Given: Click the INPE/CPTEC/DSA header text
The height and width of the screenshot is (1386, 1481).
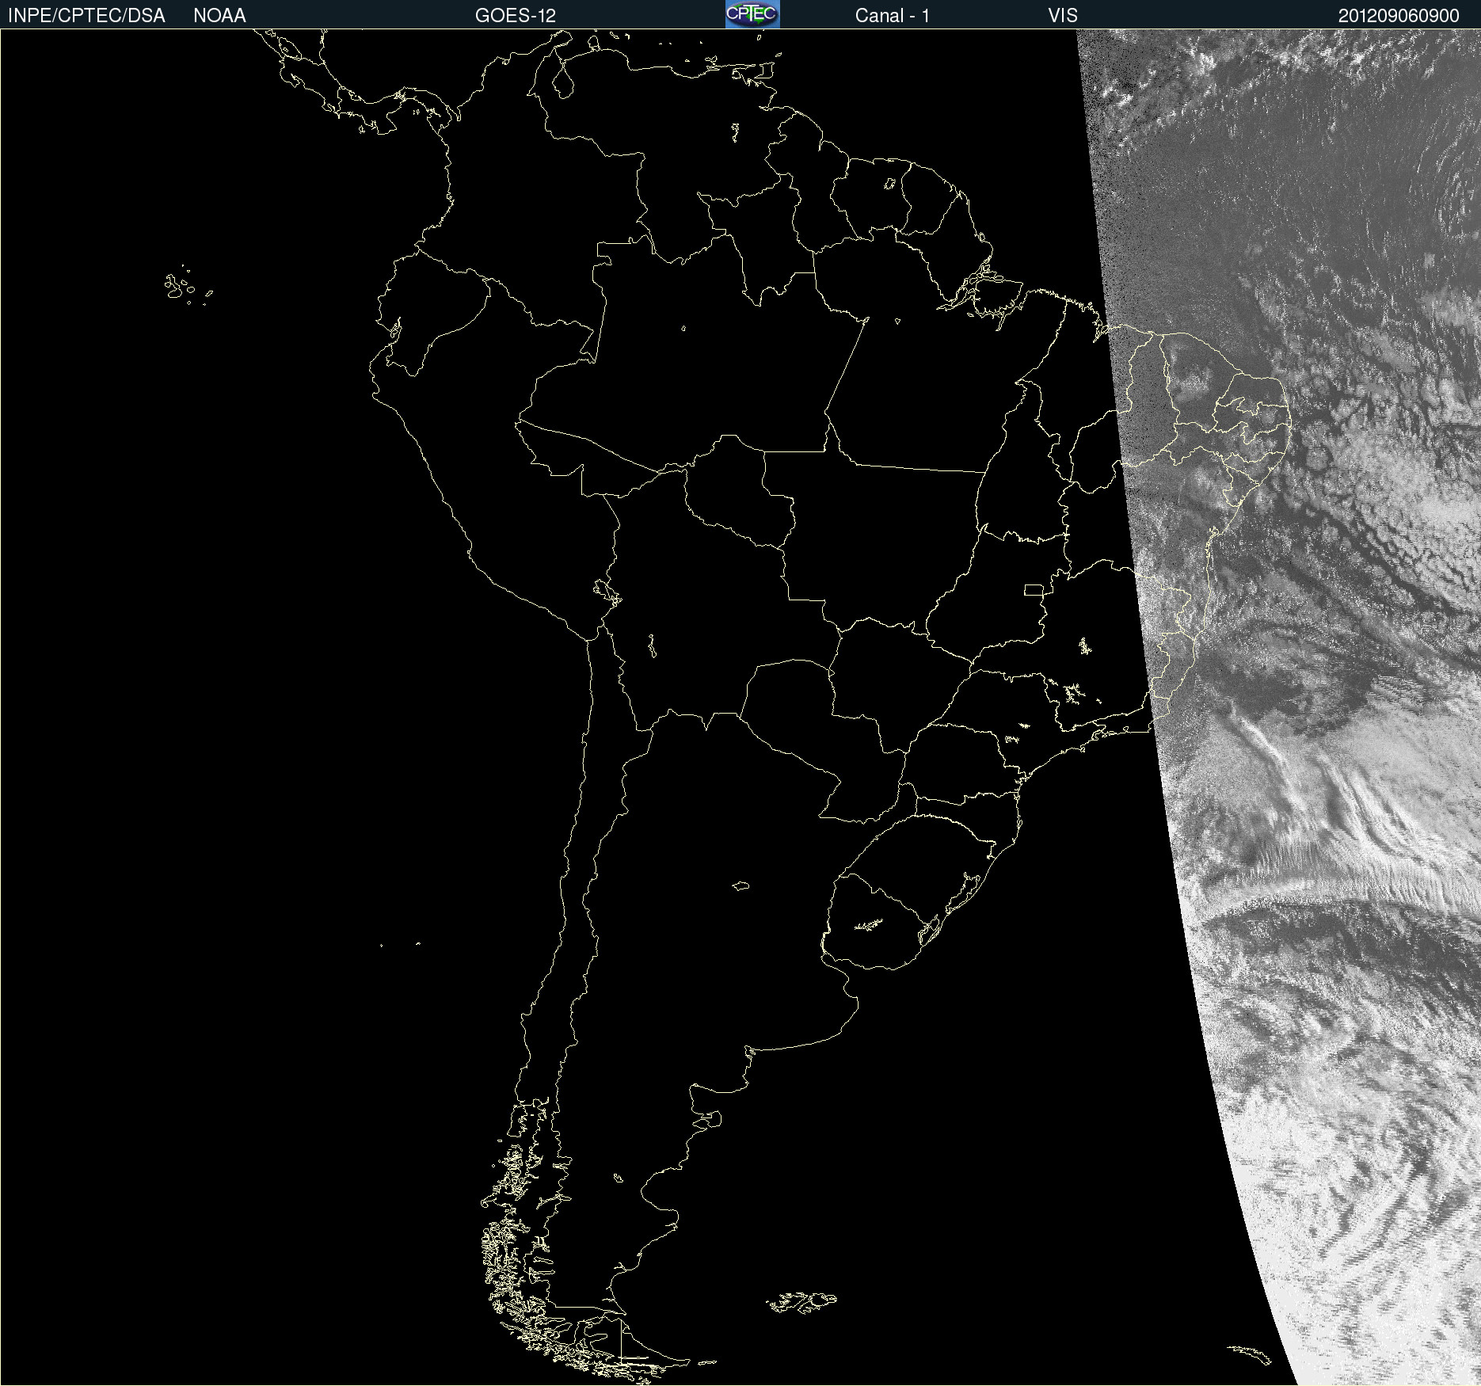Looking at the screenshot, I should tap(87, 16).
